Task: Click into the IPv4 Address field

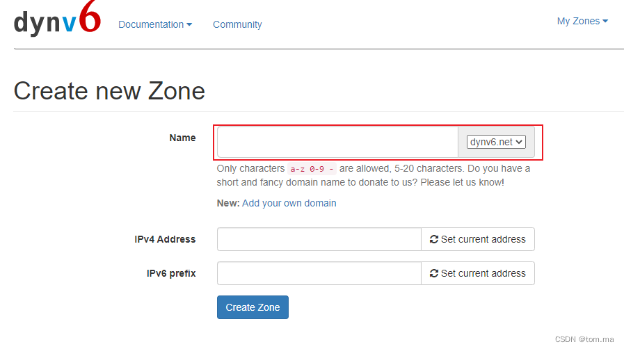Action: click(319, 239)
